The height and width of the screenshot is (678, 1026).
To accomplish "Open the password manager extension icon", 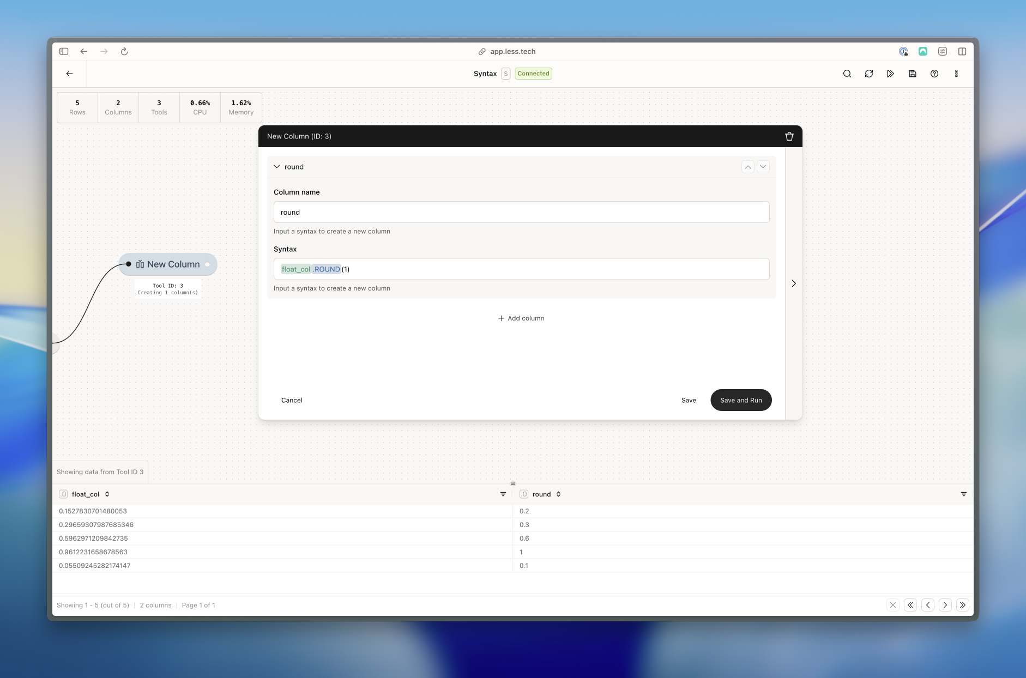I will pyautogui.click(x=903, y=51).
